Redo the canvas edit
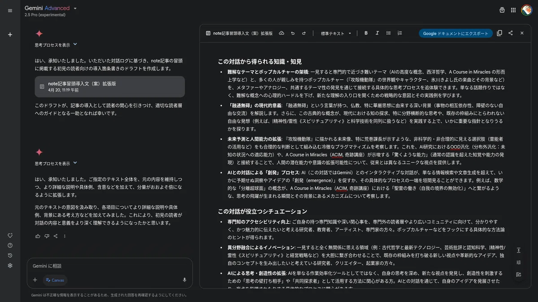Viewport: 538px width, 302px height. (x=304, y=33)
